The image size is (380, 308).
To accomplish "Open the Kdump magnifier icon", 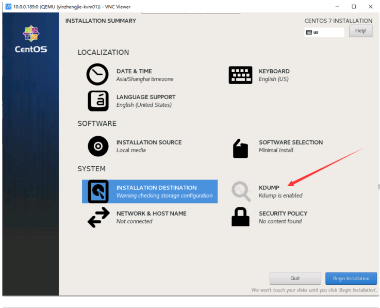I will (241, 191).
